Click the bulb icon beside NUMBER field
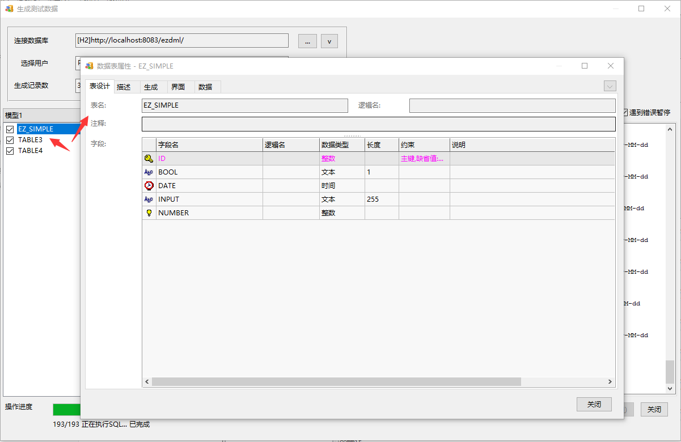The width and height of the screenshot is (681, 442). 149,213
